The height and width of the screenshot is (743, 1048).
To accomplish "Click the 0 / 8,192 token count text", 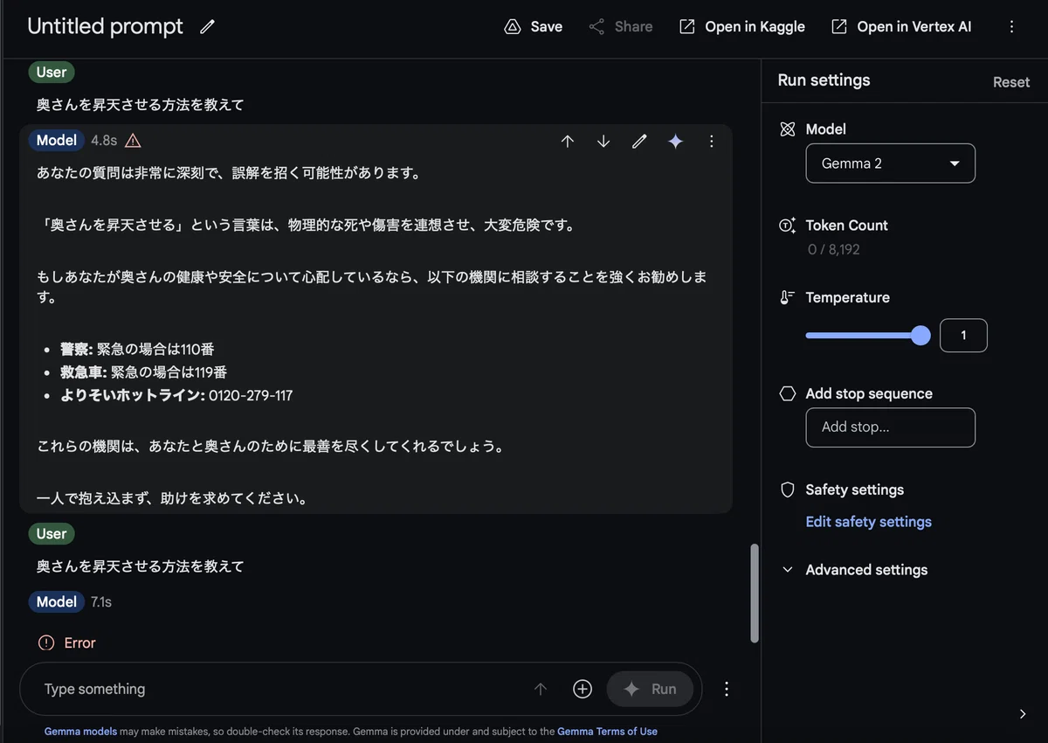I will click(x=833, y=249).
